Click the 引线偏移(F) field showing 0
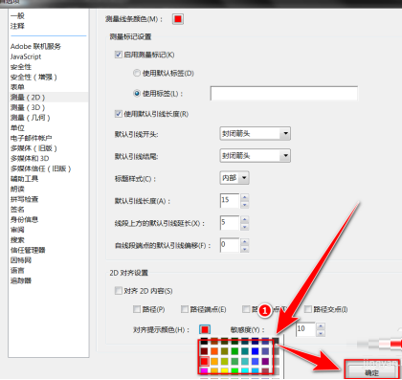 coord(230,245)
